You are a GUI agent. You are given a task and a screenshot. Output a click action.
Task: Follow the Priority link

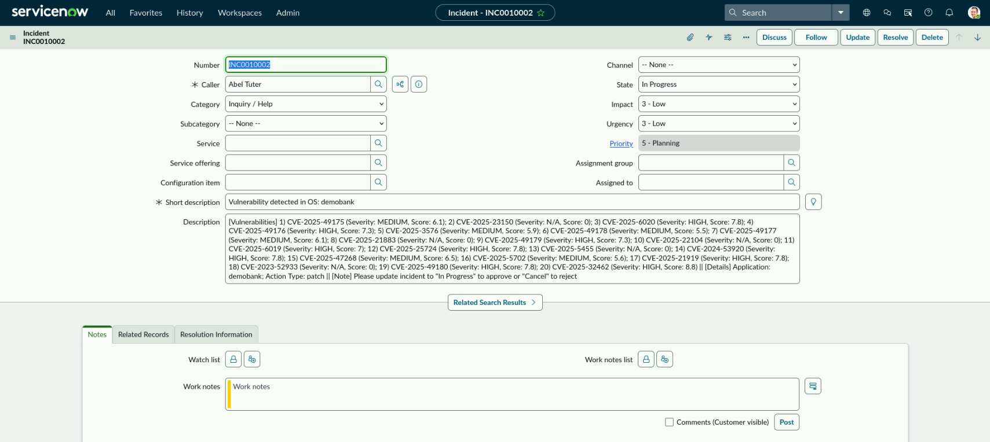tap(621, 143)
